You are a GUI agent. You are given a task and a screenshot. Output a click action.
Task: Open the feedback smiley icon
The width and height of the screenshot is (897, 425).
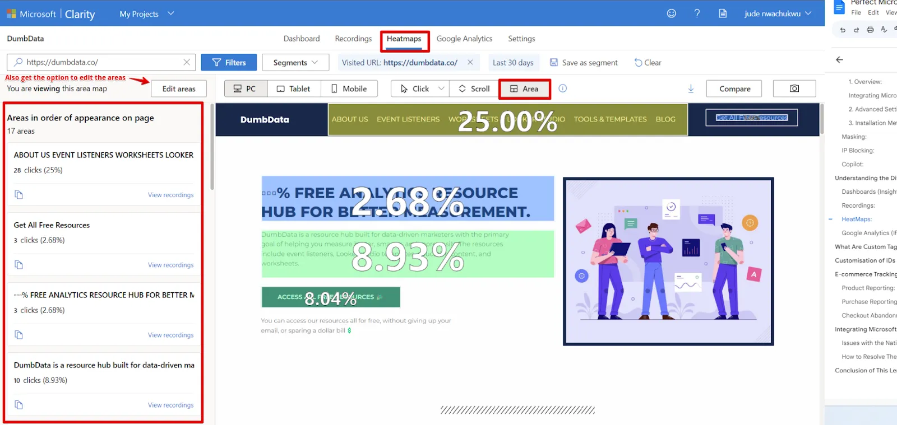[671, 13]
